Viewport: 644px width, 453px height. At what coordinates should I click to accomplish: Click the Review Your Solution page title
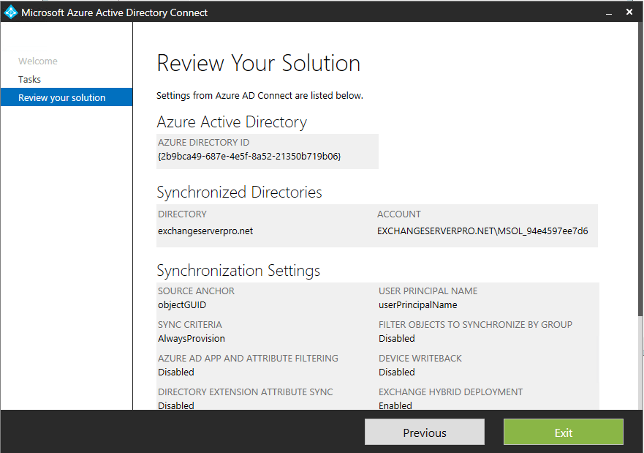(258, 64)
